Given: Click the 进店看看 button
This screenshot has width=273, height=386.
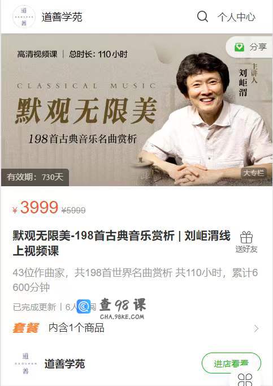Looking at the screenshot, I should (x=231, y=363).
